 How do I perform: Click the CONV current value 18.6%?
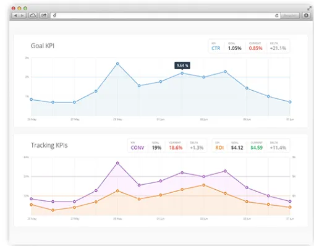(176, 148)
